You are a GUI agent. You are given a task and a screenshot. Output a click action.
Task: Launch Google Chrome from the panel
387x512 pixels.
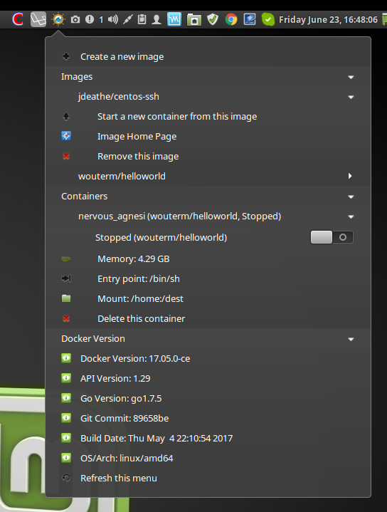click(231, 20)
